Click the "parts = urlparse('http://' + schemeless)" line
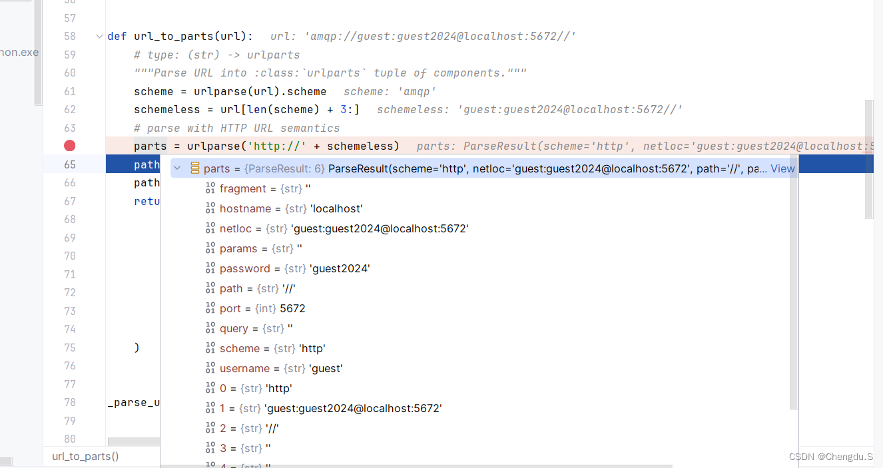The height and width of the screenshot is (468, 883). [x=266, y=146]
